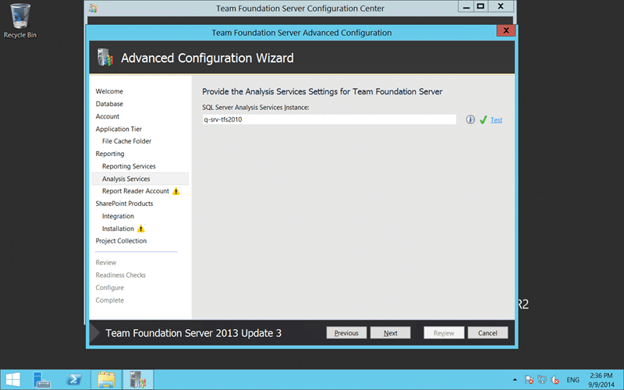Open the Reporting step
Viewport: 624px width, 390px height.
(110, 154)
